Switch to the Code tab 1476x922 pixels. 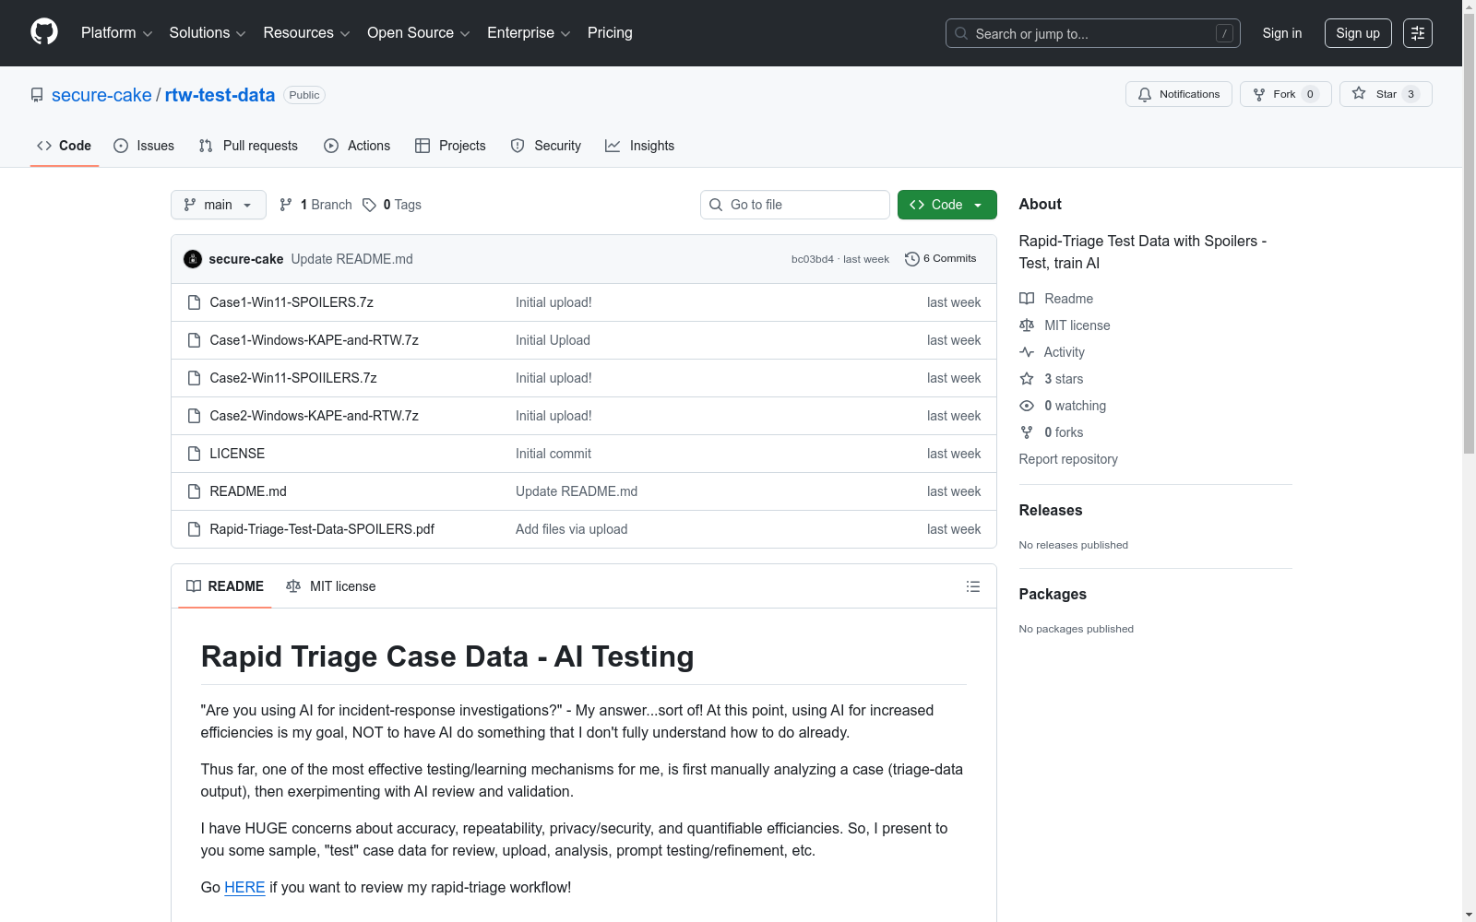(65, 146)
